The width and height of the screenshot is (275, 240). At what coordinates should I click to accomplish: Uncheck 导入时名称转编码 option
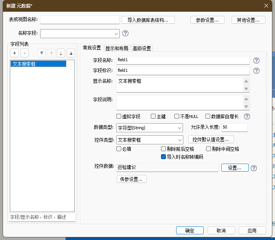(x=164, y=157)
